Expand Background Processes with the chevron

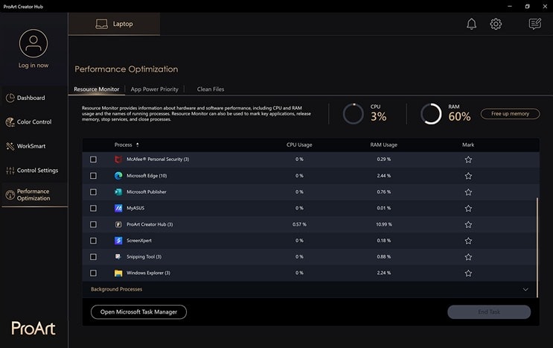tap(525, 289)
